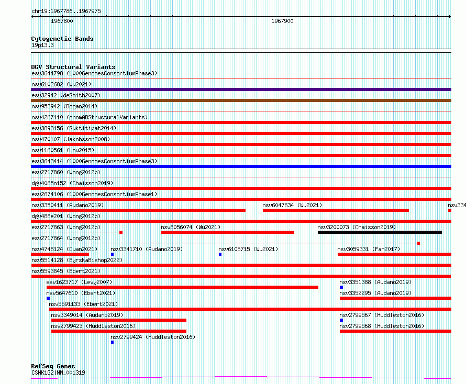Click nsv3352295 (Audano2019) label
Viewport: 466px width, 384px height.
coord(375,293)
